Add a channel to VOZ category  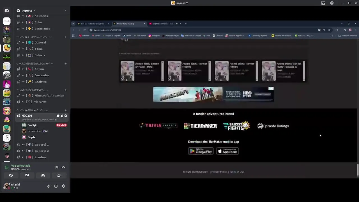tap(66, 111)
